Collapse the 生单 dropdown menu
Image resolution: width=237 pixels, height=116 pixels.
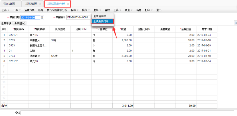pos(97,10)
